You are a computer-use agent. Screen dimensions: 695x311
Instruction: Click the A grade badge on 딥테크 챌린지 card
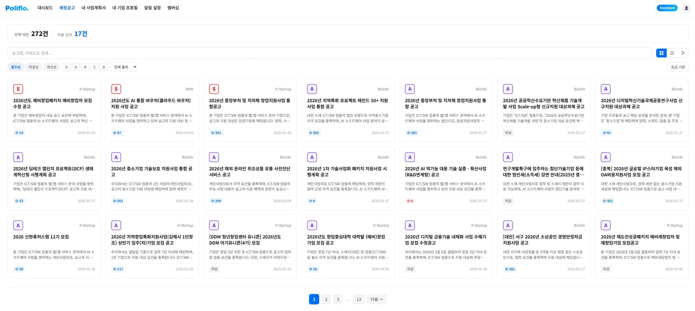(18, 157)
